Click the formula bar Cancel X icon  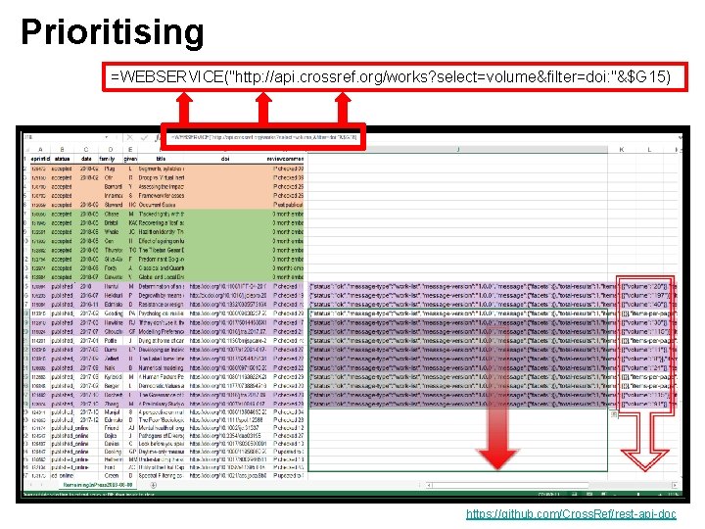[x=130, y=138]
